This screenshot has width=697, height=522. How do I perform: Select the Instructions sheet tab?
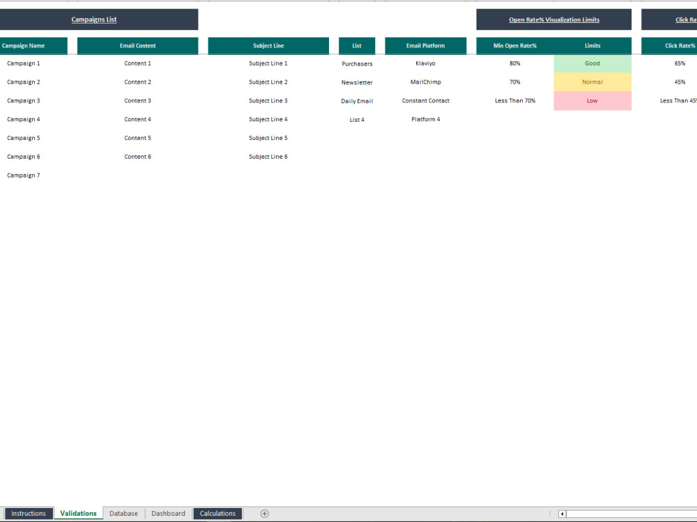30,513
